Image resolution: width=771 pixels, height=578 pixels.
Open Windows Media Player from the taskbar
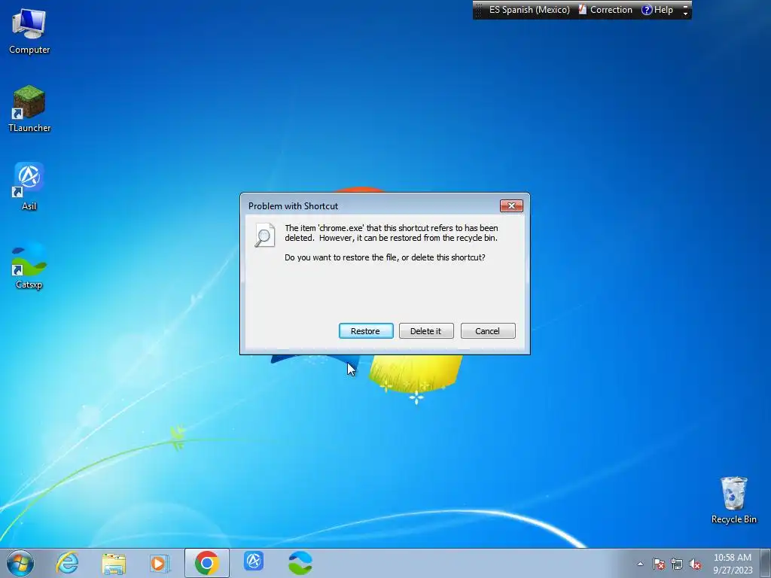point(160,563)
